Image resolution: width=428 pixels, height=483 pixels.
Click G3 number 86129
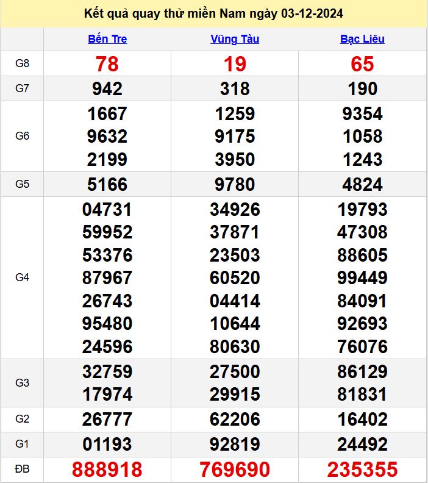coord(362,371)
